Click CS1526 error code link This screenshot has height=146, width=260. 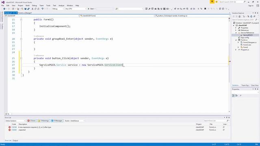tap(14, 127)
